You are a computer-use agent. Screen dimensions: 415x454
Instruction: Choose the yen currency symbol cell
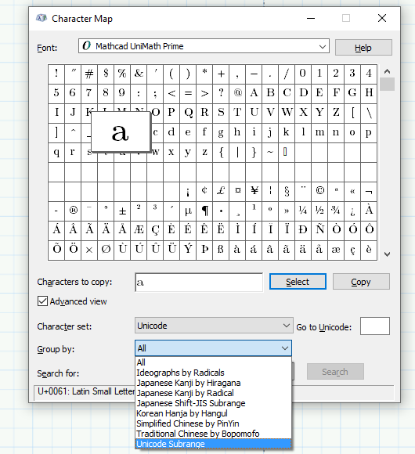pos(254,191)
